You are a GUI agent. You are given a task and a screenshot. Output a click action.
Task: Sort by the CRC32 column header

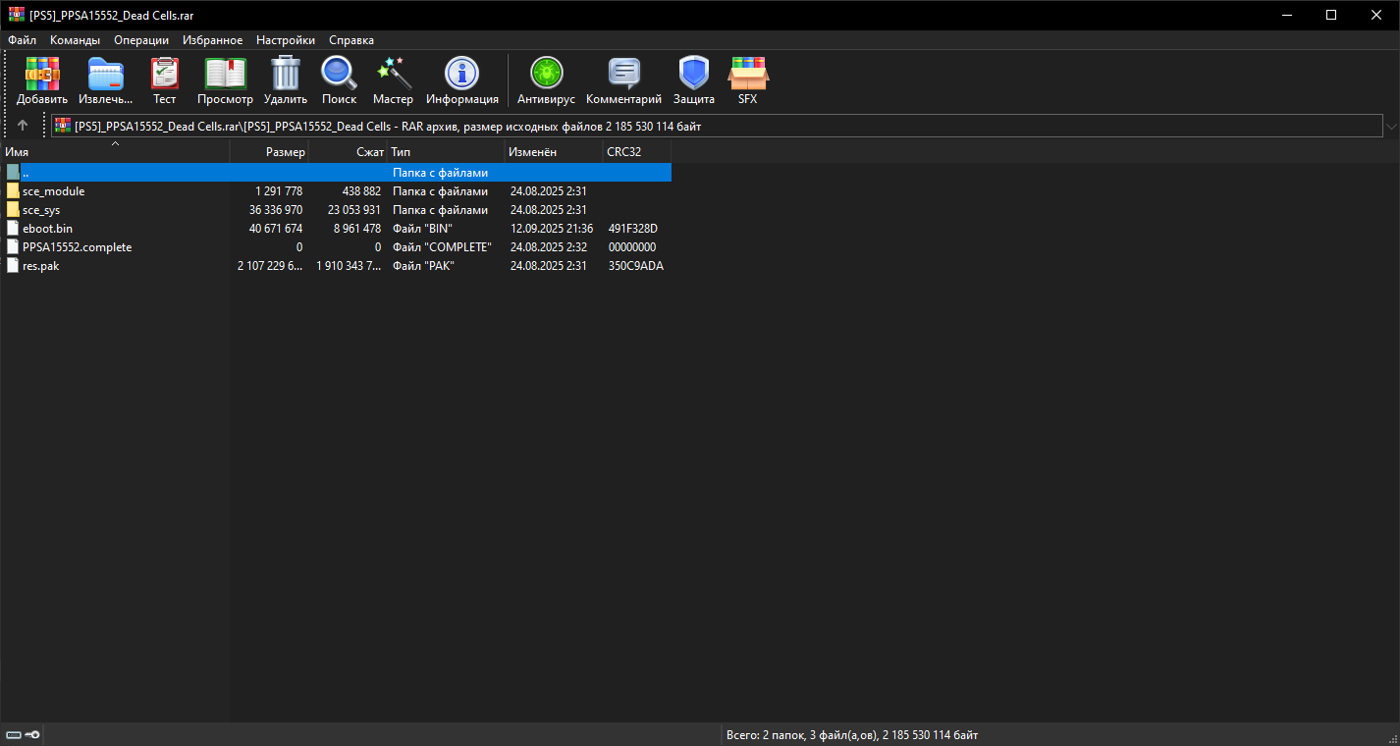point(637,152)
